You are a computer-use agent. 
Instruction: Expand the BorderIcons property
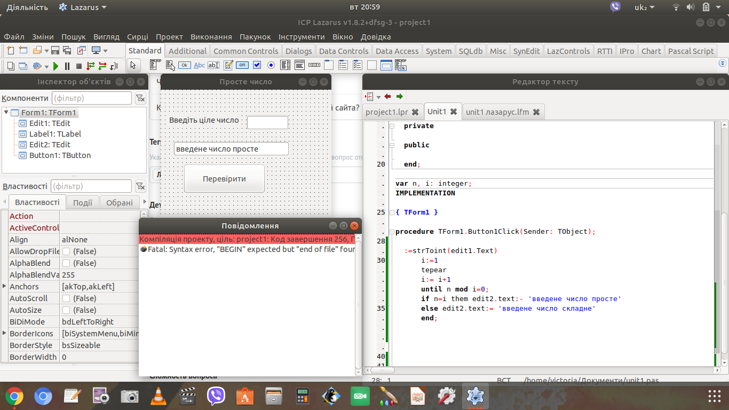(5, 334)
